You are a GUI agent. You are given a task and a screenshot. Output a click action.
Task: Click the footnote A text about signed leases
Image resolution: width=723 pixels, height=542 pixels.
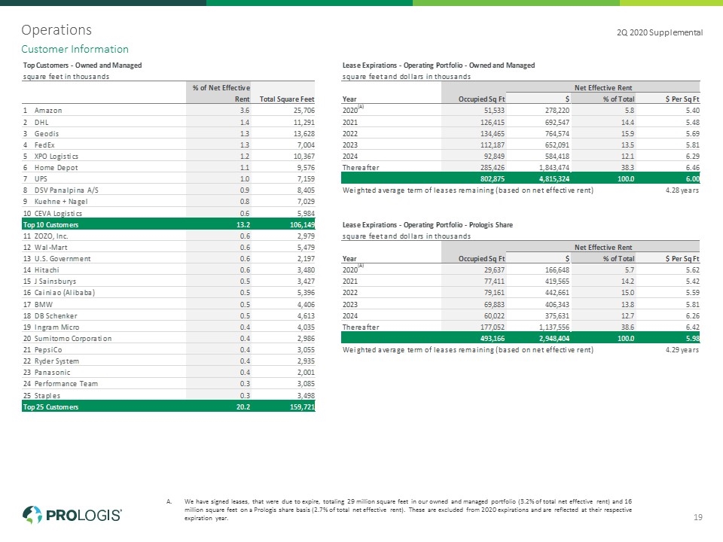407,510
